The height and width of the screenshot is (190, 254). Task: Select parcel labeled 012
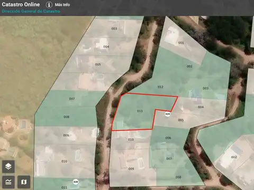tap(160, 87)
